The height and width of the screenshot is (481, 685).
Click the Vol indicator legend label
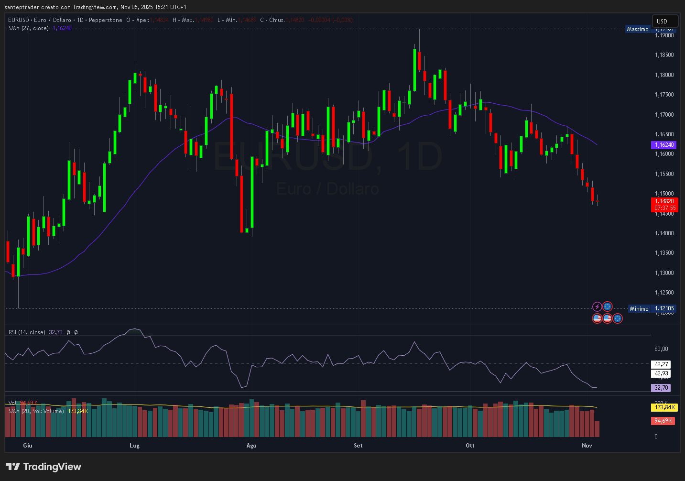[x=12, y=403]
